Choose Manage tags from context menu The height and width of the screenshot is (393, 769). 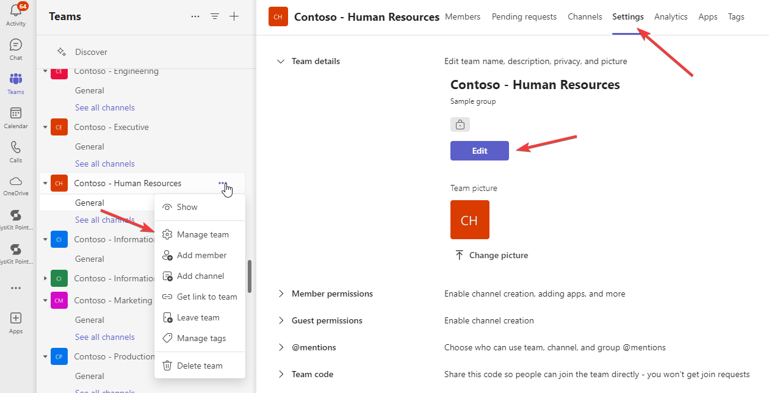pyautogui.click(x=200, y=338)
